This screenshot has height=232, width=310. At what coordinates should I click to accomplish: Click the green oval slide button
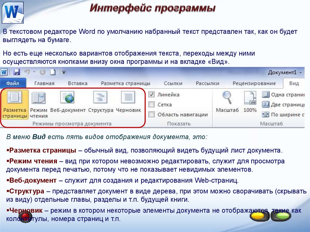(281, 216)
